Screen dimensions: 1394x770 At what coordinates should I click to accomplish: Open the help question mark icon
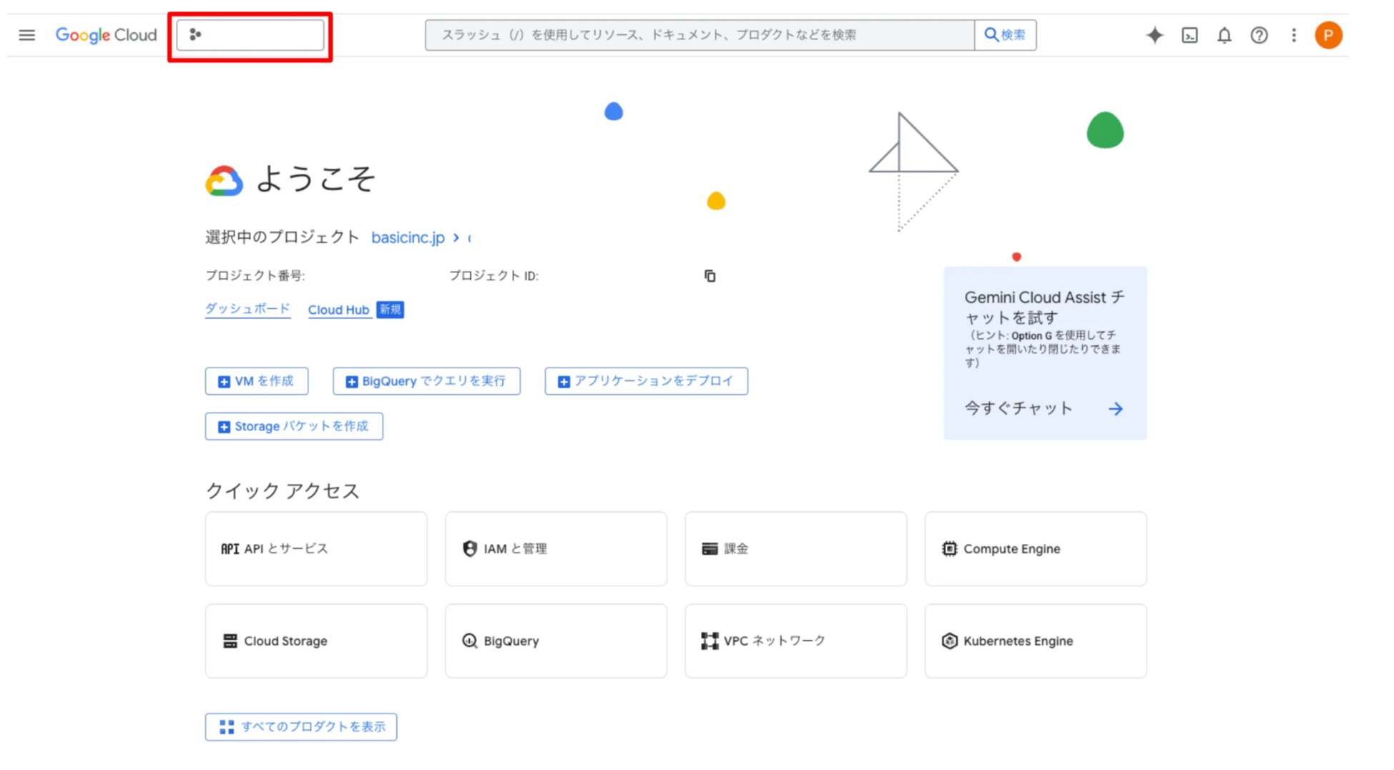1259,35
